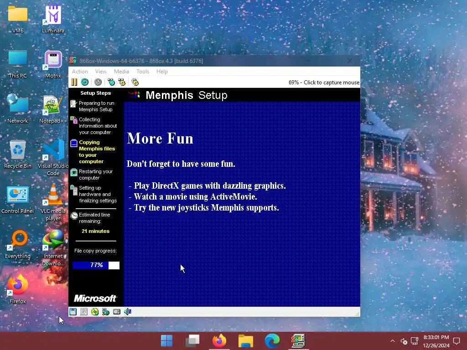The width and height of the screenshot is (467, 350).
Task: Click the floppy disk status bar icon
Action: click(73, 312)
